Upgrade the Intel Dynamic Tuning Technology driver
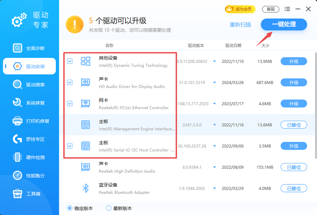Viewport: 317px width, 215px height. [294, 61]
